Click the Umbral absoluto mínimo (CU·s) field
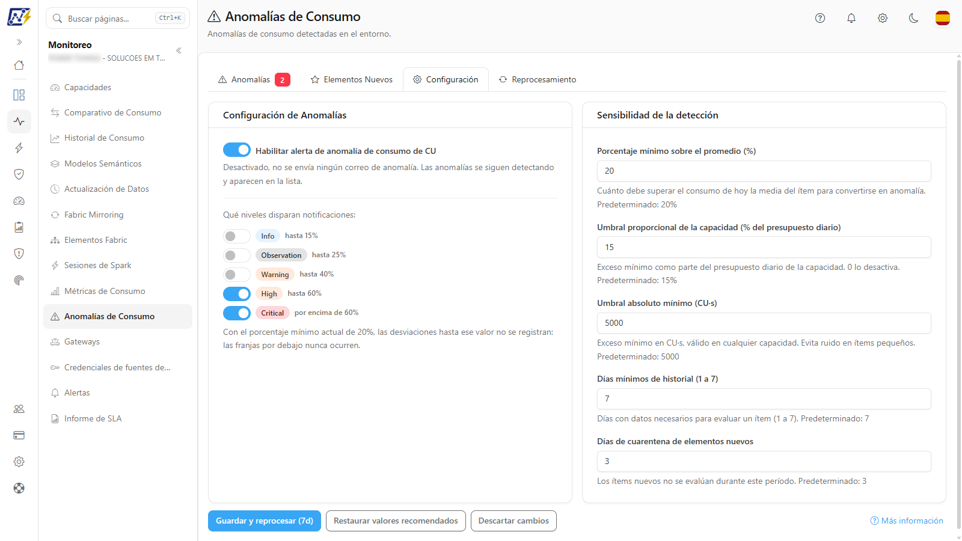Image resolution: width=962 pixels, height=541 pixels. (x=764, y=323)
